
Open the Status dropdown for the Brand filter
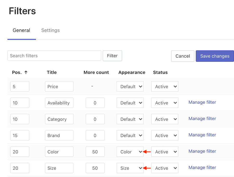click(x=165, y=135)
